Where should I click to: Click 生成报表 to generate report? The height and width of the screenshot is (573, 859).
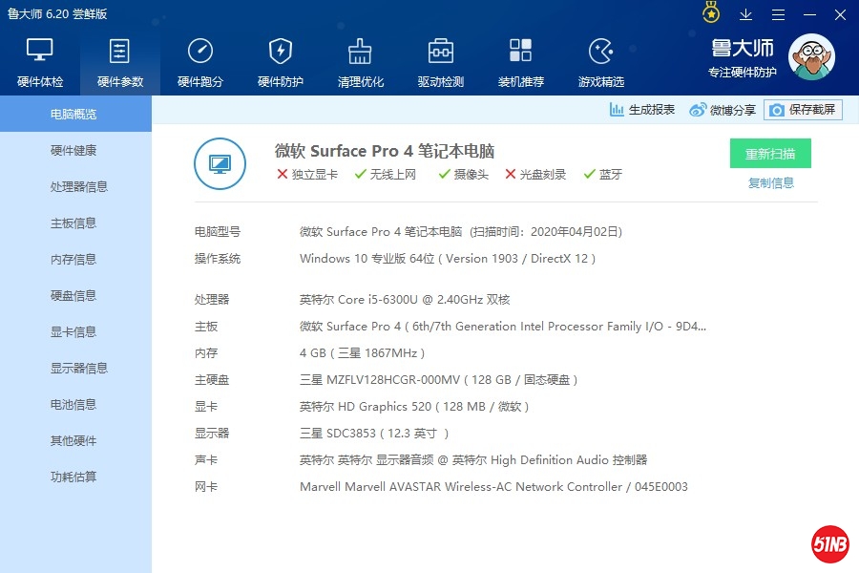tap(642, 110)
